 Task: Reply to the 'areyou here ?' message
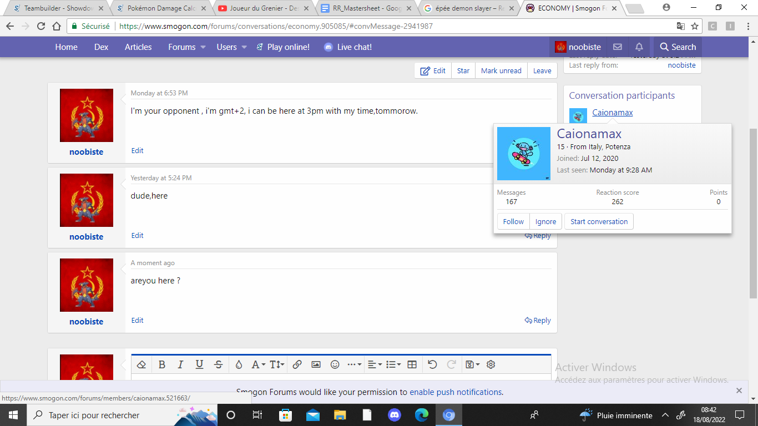(538, 320)
